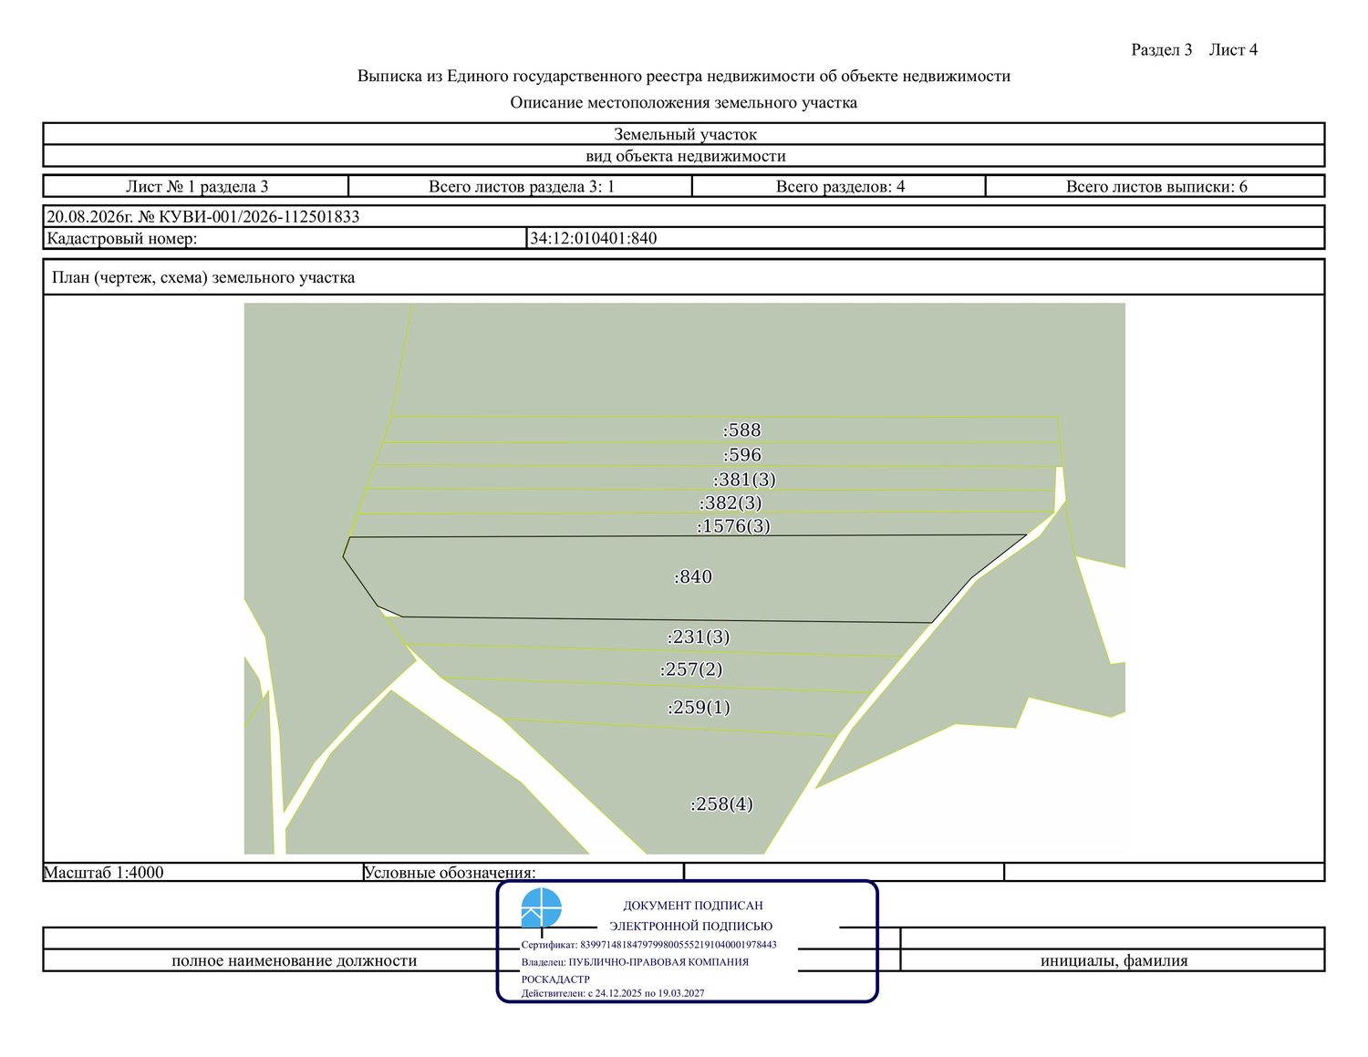Click the 'Действителен' validity dates line

click(613, 993)
